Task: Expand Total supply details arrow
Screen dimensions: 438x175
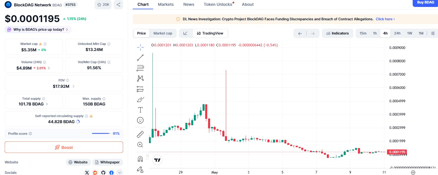Action: click(x=47, y=104)
